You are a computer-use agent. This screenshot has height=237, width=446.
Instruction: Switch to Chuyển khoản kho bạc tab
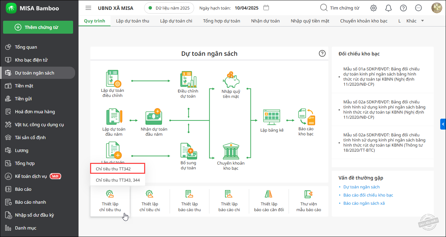click(364, 21)
